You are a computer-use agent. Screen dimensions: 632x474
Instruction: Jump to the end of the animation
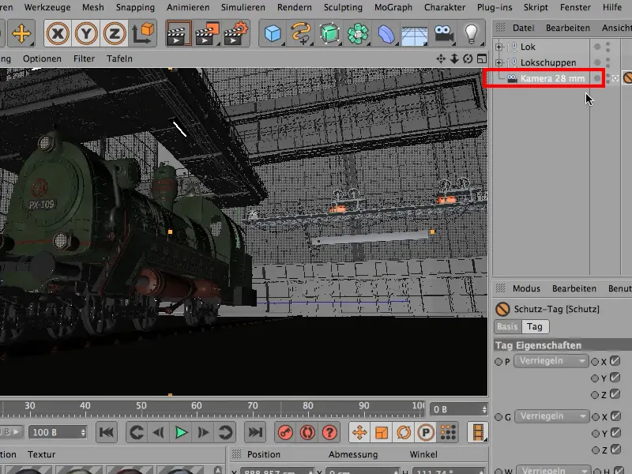[255, 432]
